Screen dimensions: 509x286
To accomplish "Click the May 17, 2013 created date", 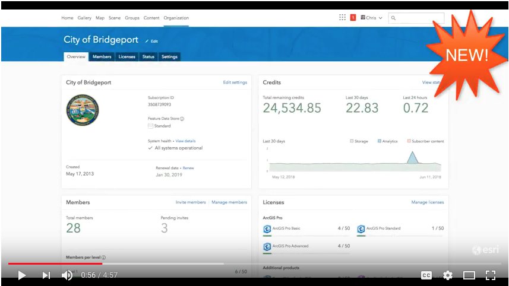I will coord(80,174).
